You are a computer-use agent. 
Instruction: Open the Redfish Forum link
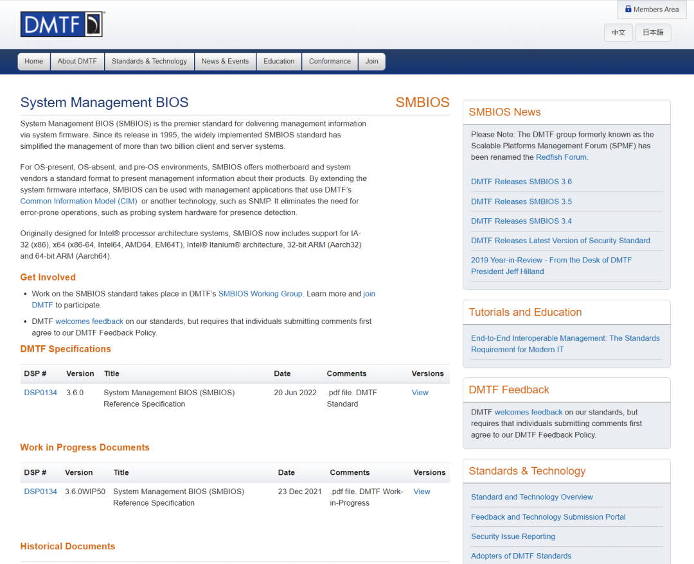tap(561, 157)
